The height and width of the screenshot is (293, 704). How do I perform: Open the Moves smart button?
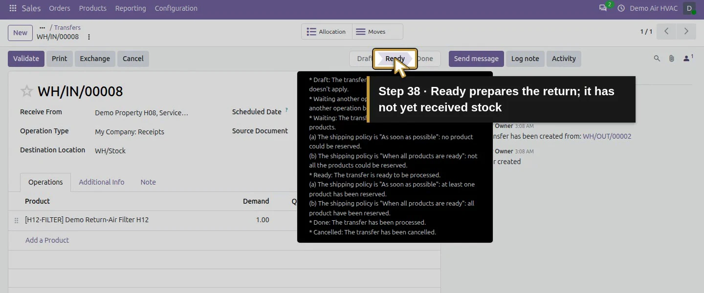click(377, 32)
